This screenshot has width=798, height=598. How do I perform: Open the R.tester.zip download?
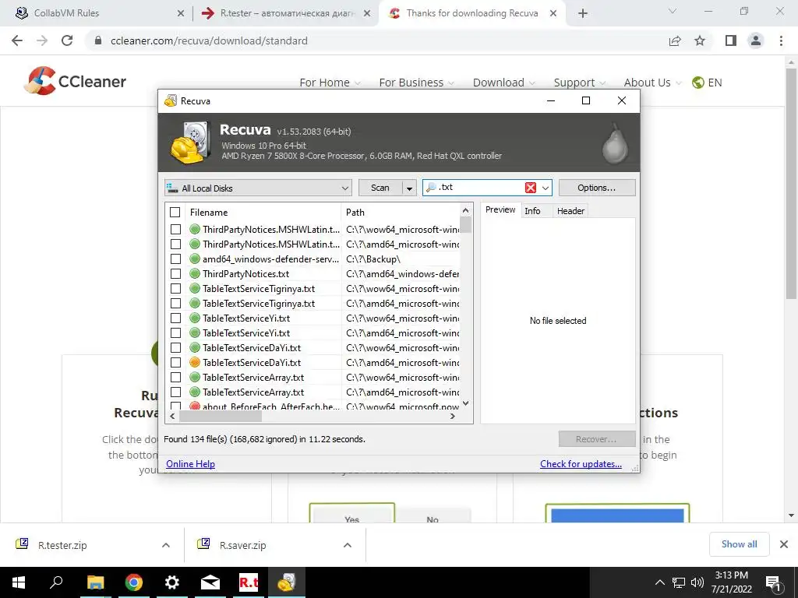click(62, 545)
